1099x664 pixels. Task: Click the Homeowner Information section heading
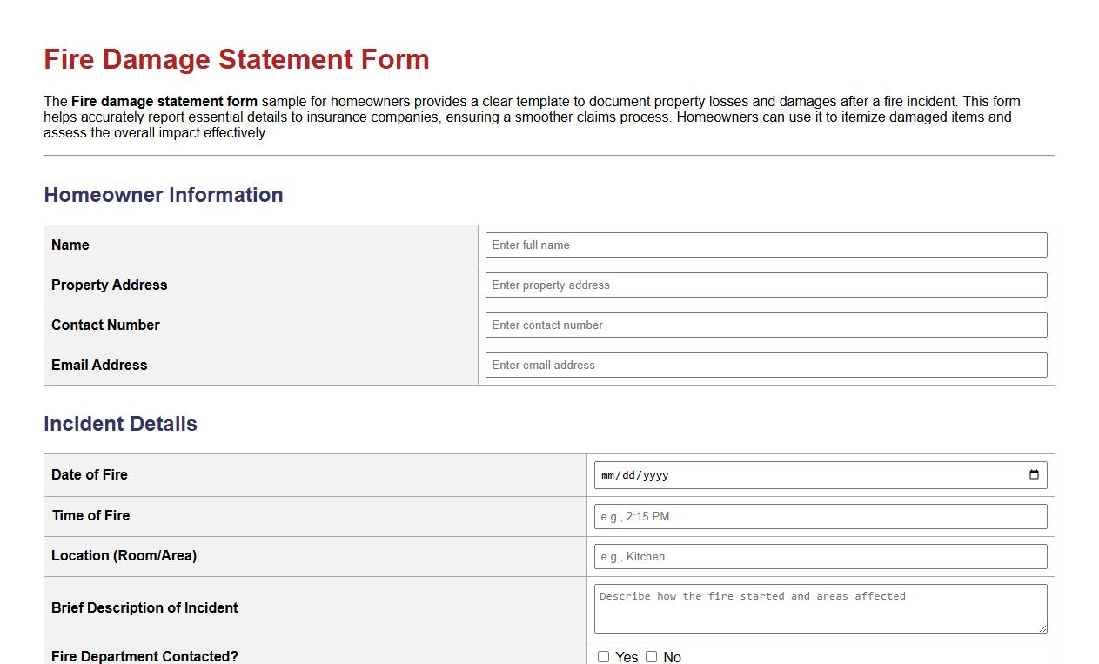[163, 195]
